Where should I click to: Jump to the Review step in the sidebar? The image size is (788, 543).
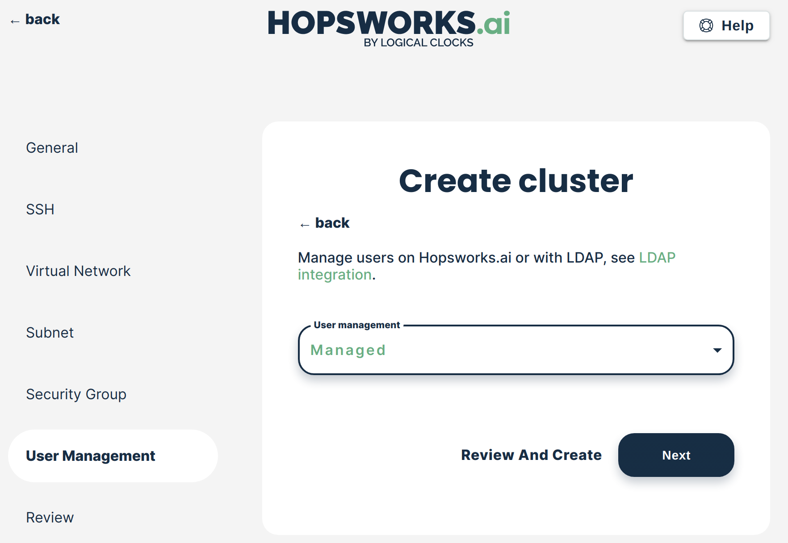50,518
